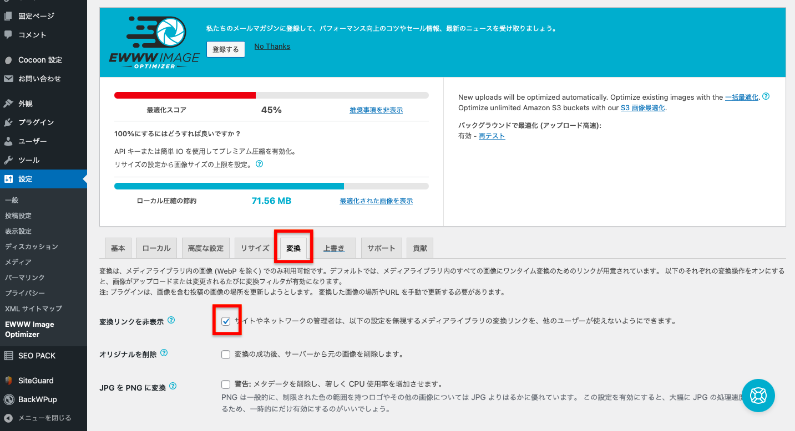Open 投稿設定 submenu item
The height and width of the screenshot is (431, 795).
[x=18, y=215]
